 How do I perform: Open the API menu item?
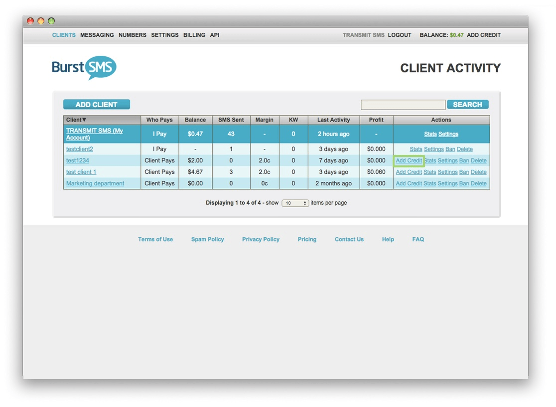(215, 35)
